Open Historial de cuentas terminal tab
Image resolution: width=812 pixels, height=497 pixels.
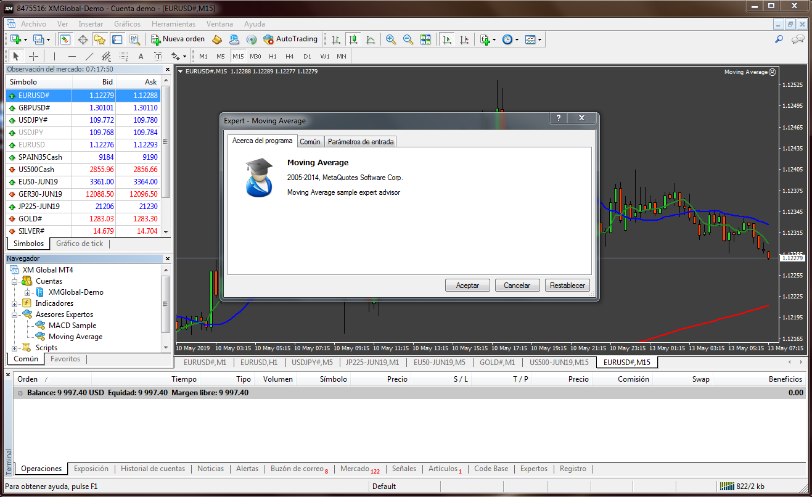(153, 469)
